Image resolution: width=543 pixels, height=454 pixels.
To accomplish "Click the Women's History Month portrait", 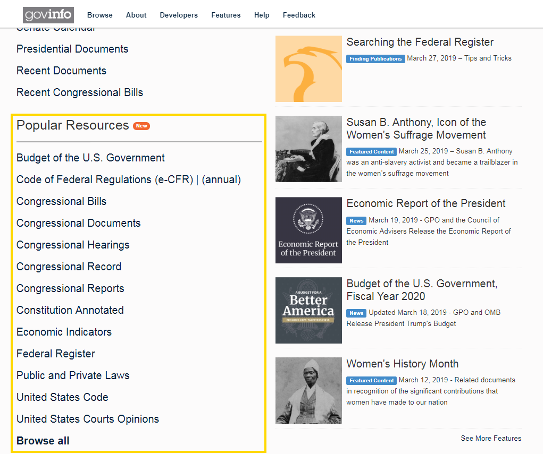I will (x=308, y=390).
